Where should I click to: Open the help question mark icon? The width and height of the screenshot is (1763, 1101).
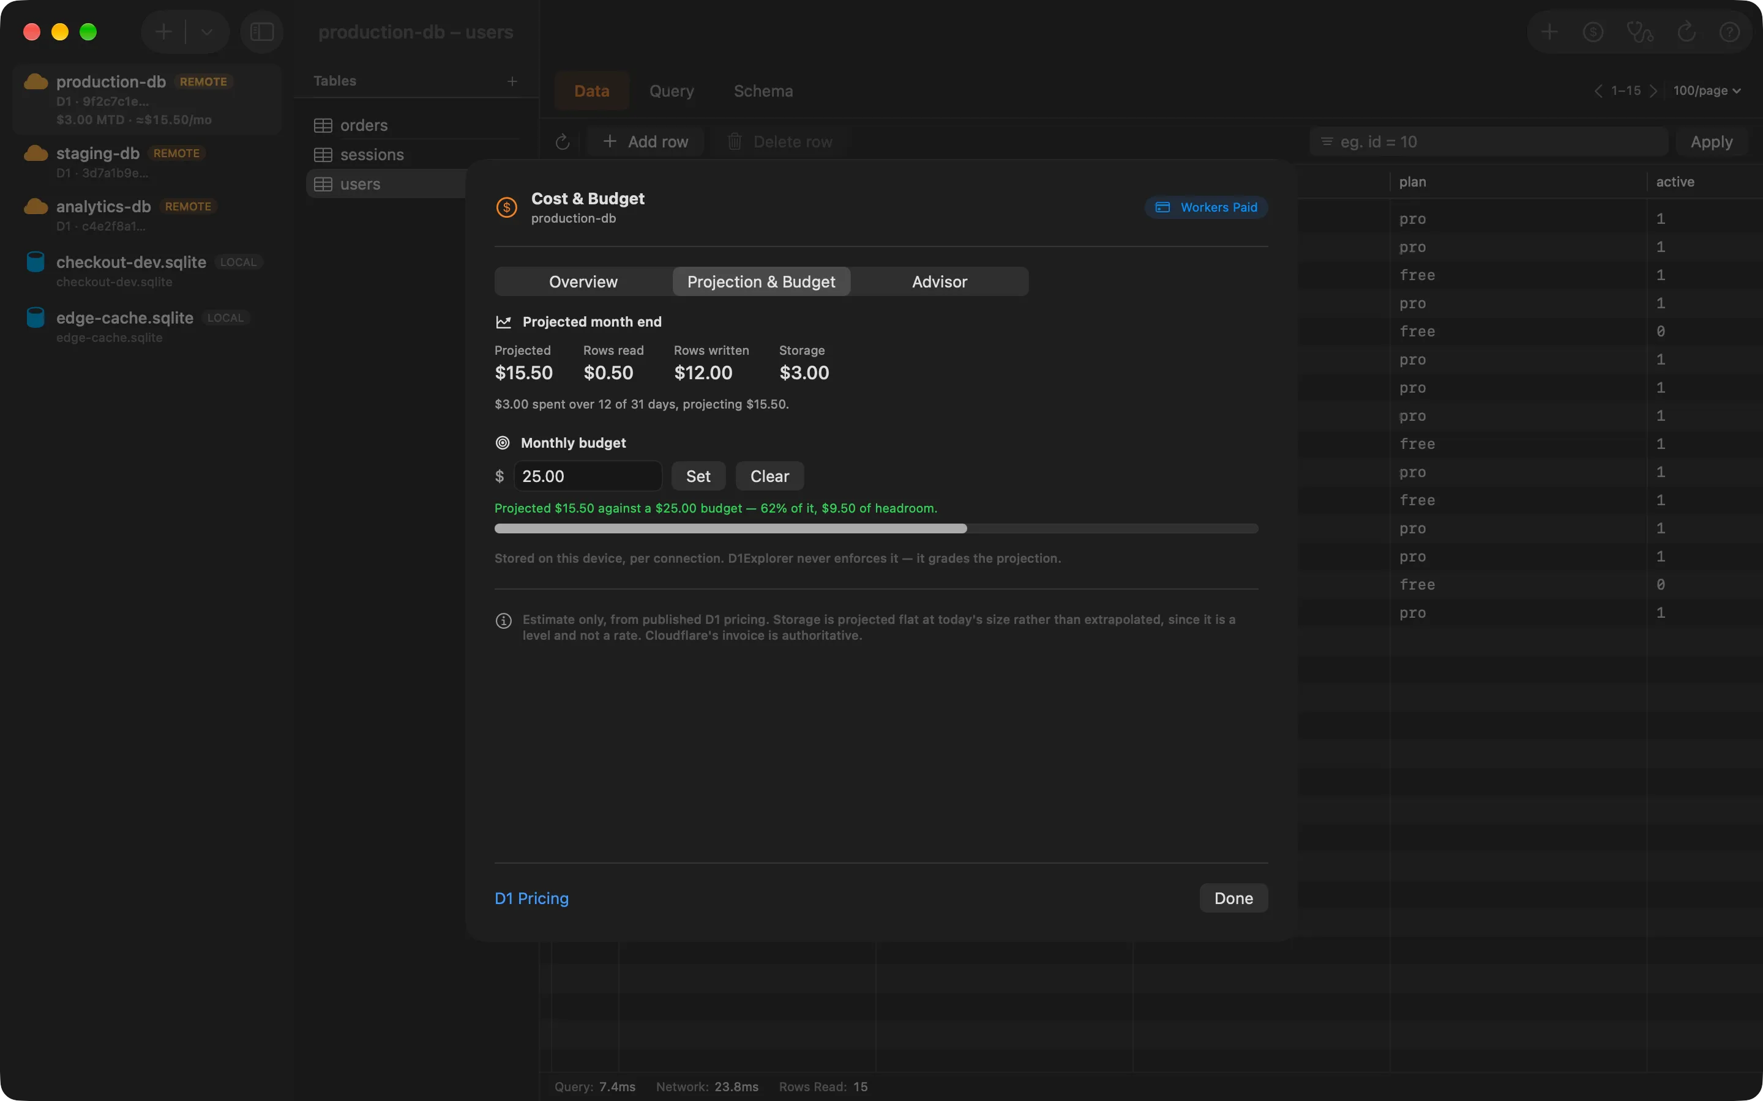pyautogui.click(x=1729, y=32)
